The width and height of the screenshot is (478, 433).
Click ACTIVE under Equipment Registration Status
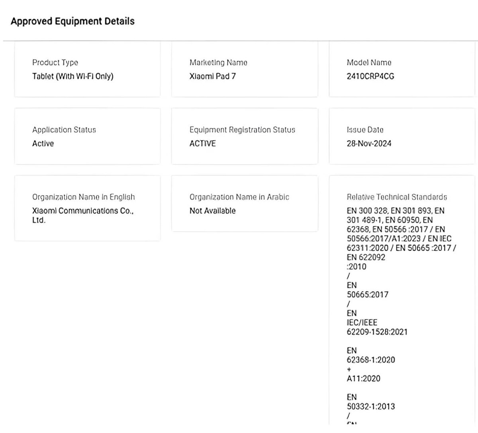click(x=202, y=143)
